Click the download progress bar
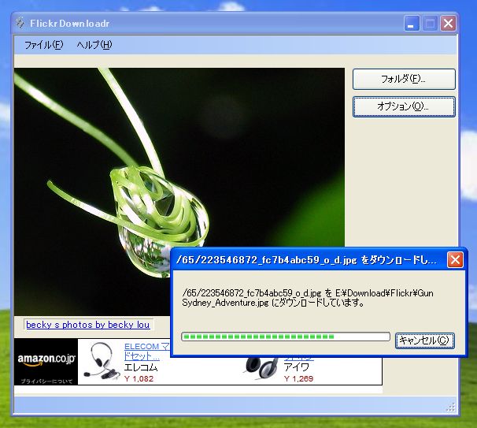The height and width of the screenshot is (428, 477). 286,337
